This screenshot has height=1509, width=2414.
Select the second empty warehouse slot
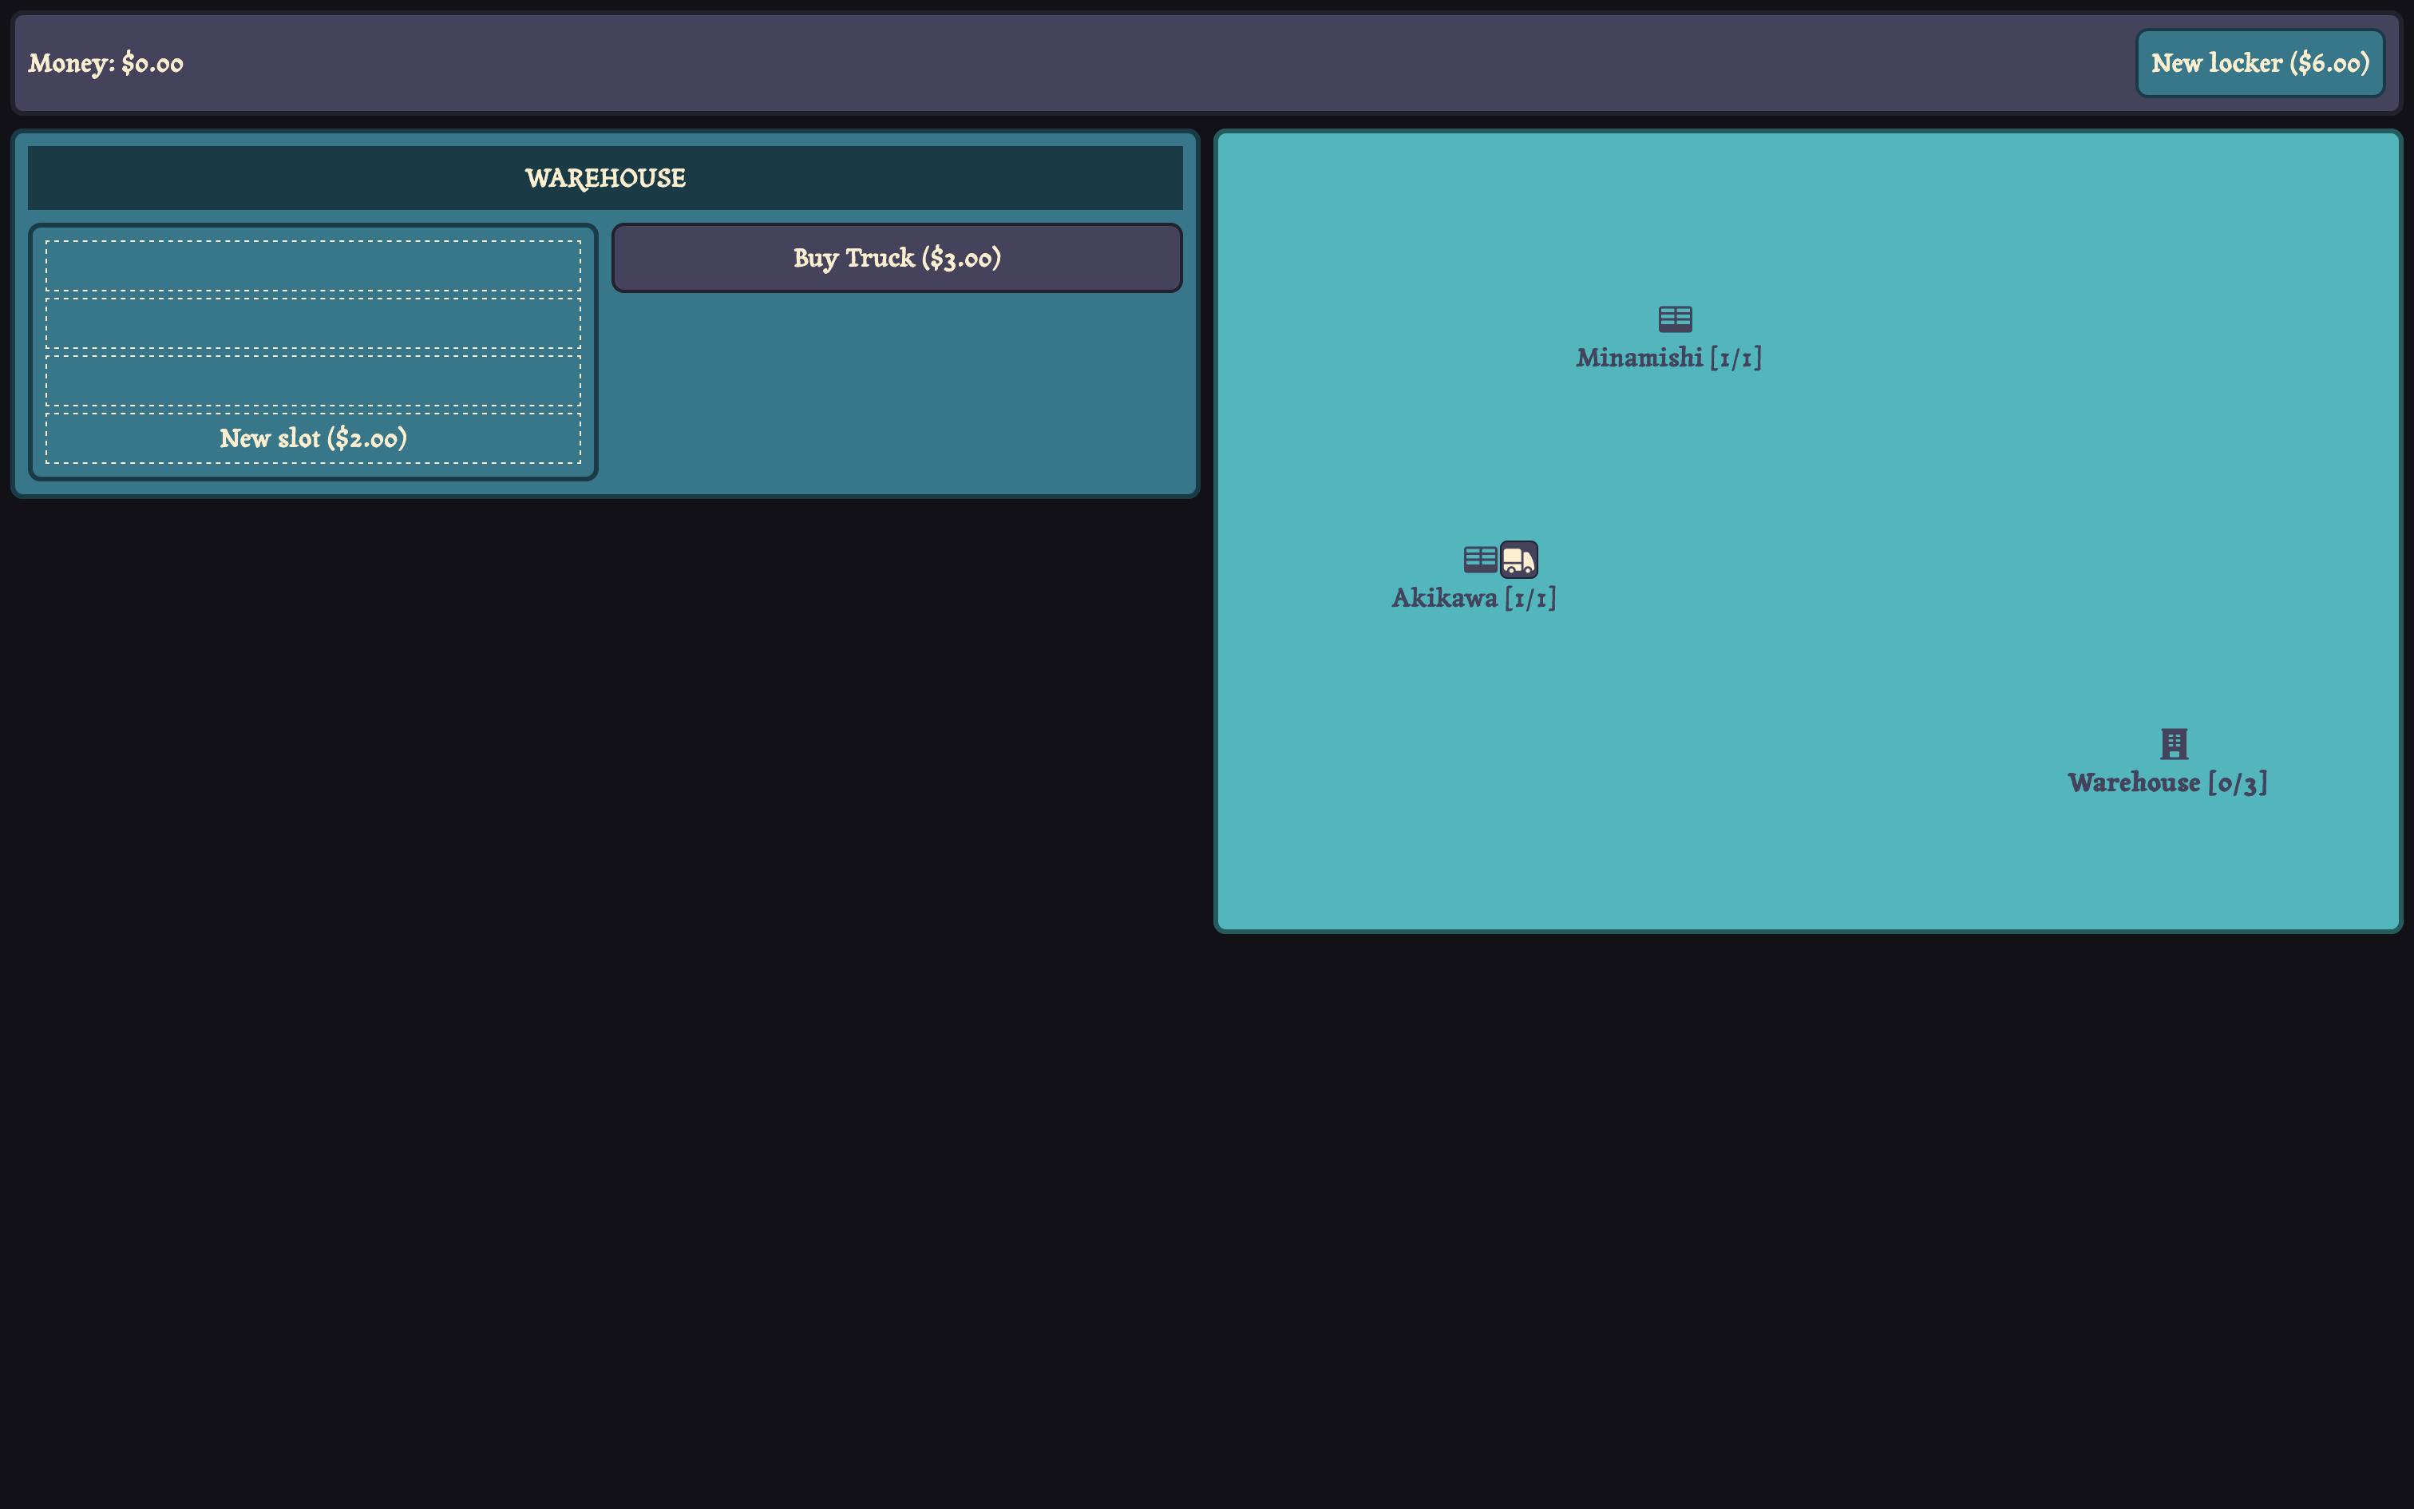tap(313, 323)
